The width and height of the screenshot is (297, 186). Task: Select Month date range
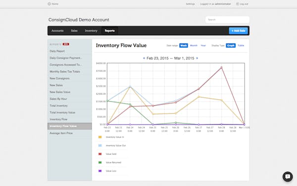pos(194,46)
